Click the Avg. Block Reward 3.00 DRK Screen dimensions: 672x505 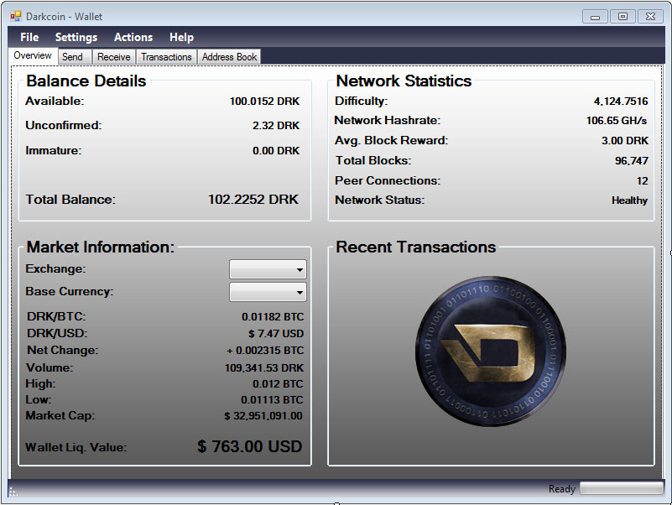pos(625,141)
